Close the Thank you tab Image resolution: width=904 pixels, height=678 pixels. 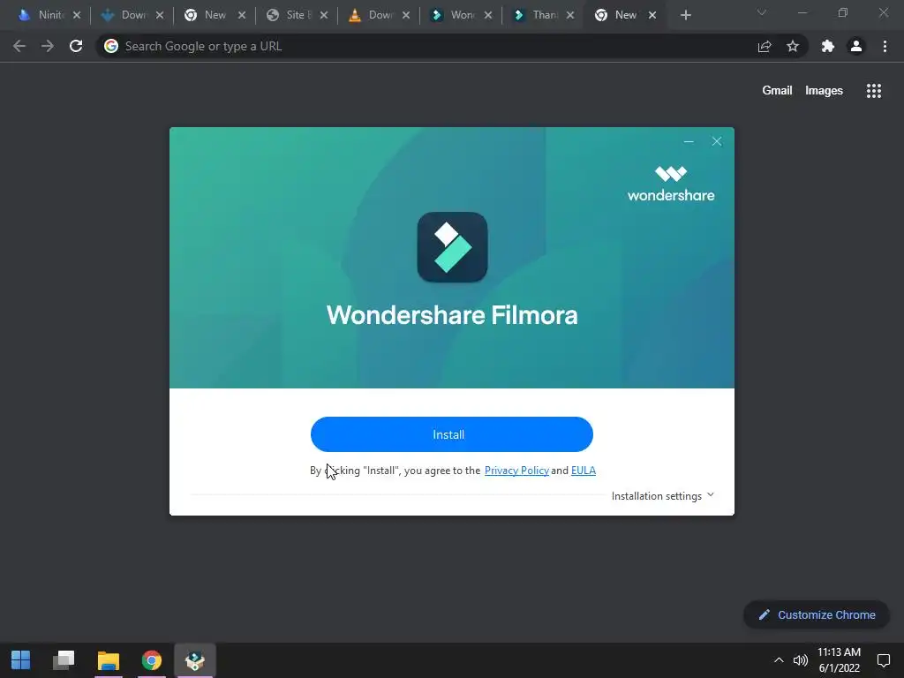[570, 15]
